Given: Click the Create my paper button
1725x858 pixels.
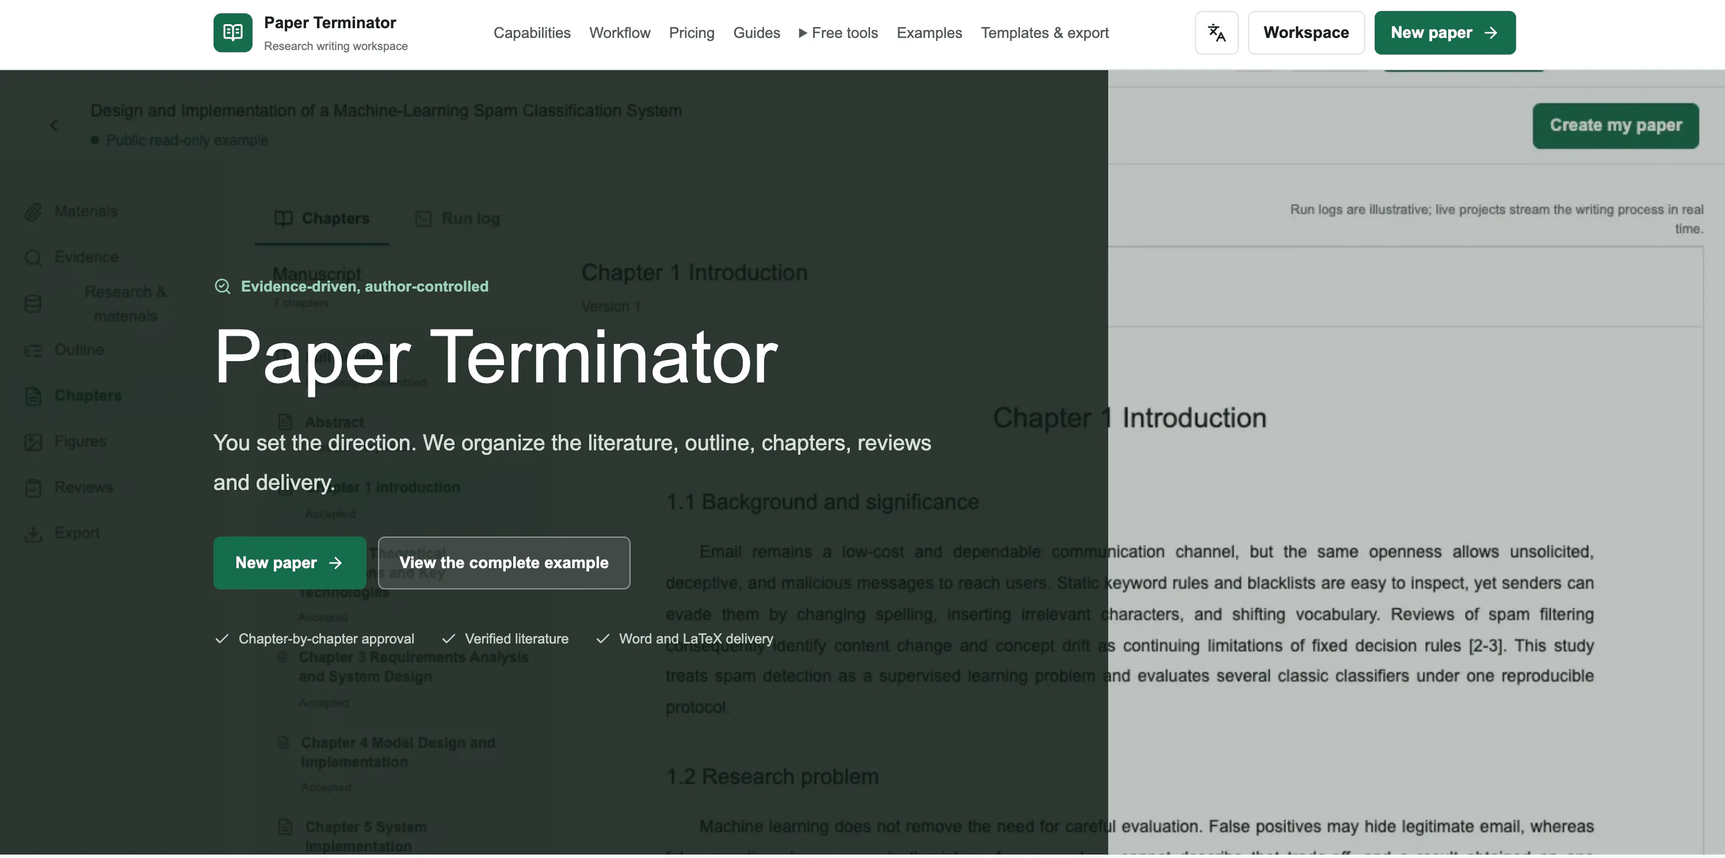Looking at the screenshot, I should tap(1615, 125).
